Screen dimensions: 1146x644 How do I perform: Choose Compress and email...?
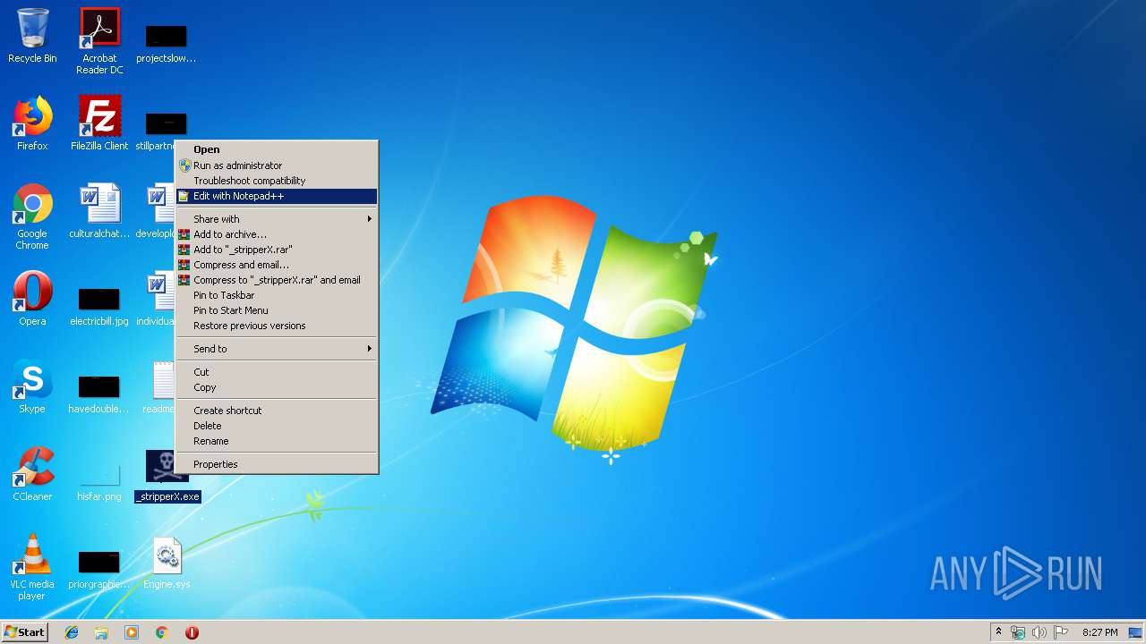pyautogui.click(x=276, y=265)
